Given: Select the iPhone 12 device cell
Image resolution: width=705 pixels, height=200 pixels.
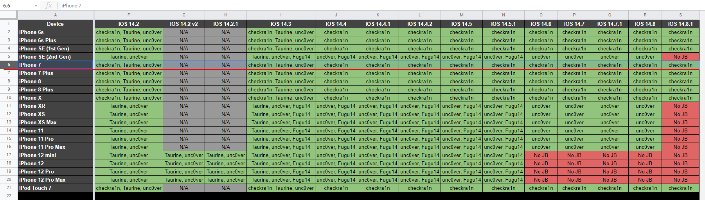Looking at the screenshot, I should tap(56, 163).
